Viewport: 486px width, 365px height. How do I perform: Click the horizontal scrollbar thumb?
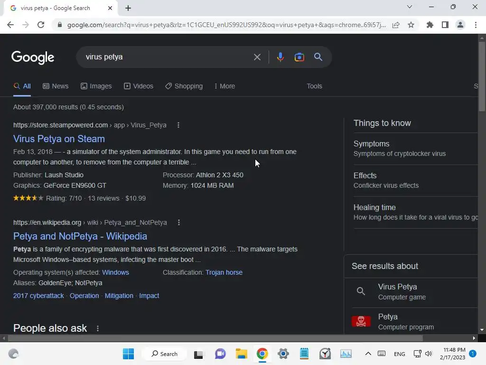[x=215, y=338]
